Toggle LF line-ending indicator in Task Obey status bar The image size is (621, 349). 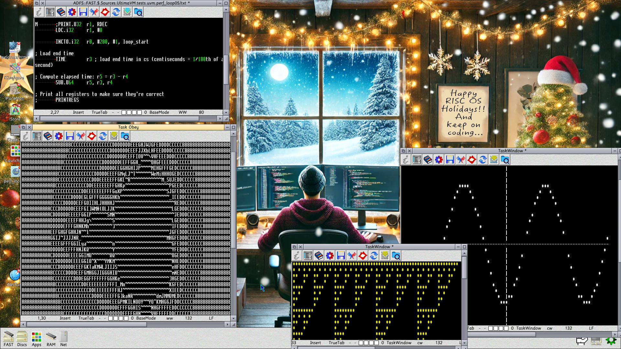click(211, 318)
